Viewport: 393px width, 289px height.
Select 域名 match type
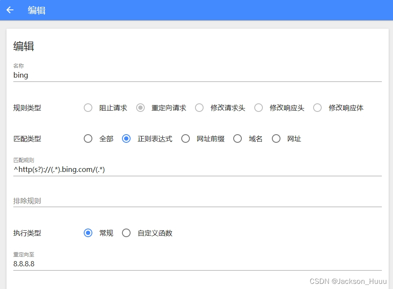pos(238,138)
